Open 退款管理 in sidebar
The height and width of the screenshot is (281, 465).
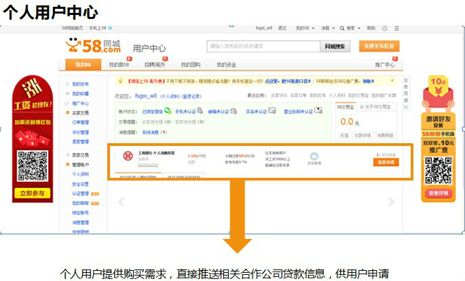click(80, 142)
